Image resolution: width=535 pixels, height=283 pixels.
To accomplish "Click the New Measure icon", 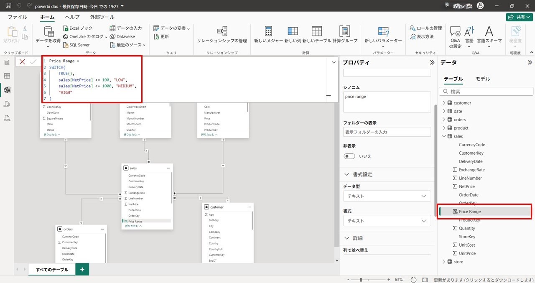I will click(x=268, y=31).
